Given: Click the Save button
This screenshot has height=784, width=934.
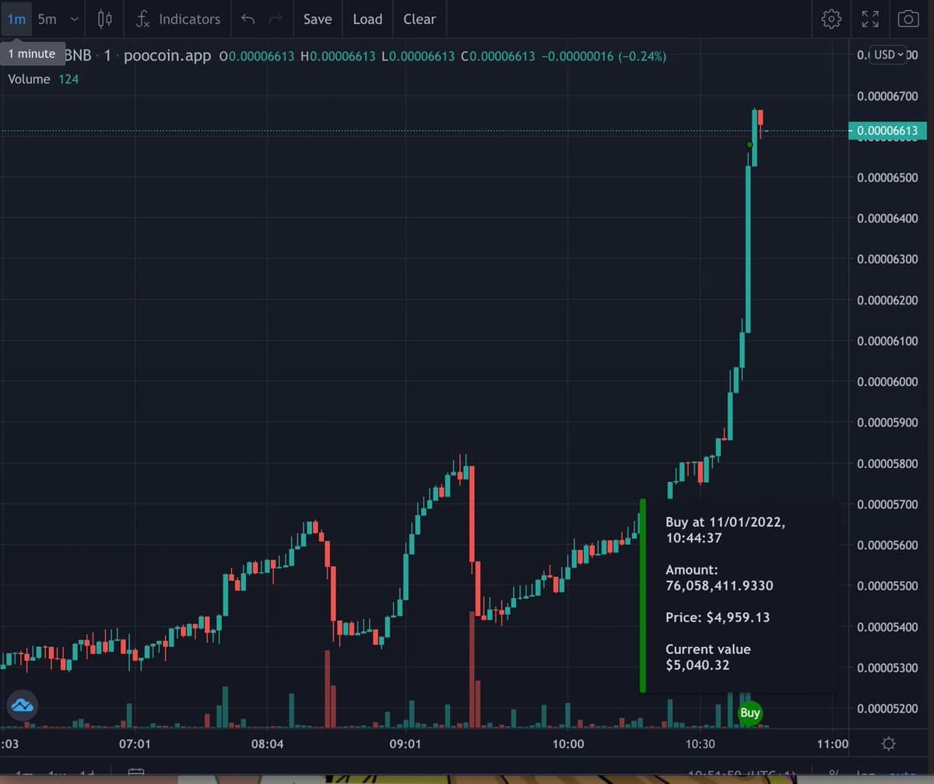Looking at the screenshot, I should click(x=318, y=19).
